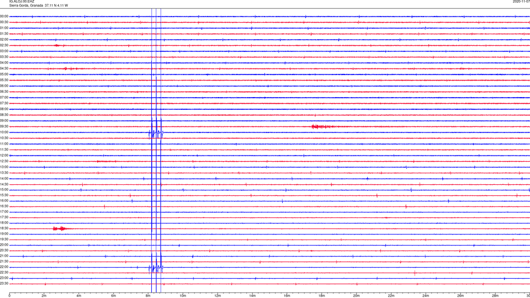Select the '01:00' trace label
Screen dimensions: 530x298
[4, 28]
